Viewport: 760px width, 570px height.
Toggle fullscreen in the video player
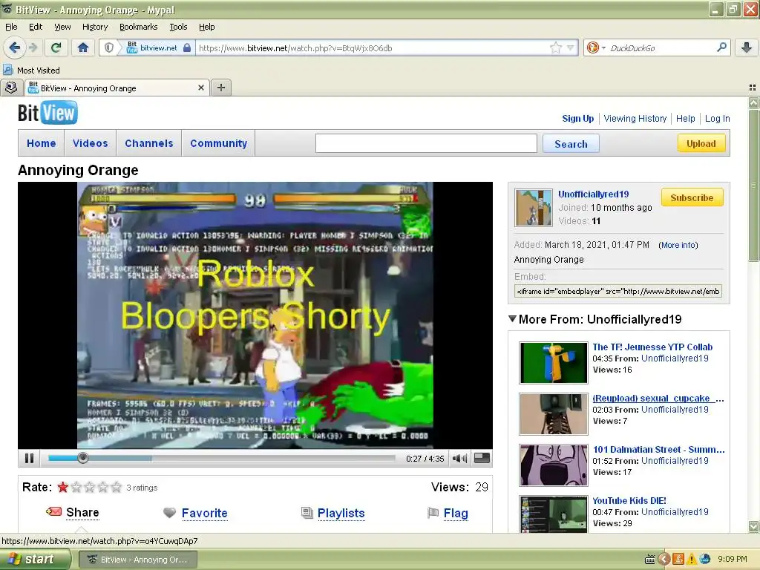(x=482, y=458)
